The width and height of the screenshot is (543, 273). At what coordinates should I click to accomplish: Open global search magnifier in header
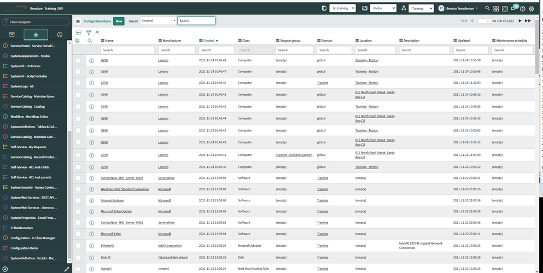487,8
